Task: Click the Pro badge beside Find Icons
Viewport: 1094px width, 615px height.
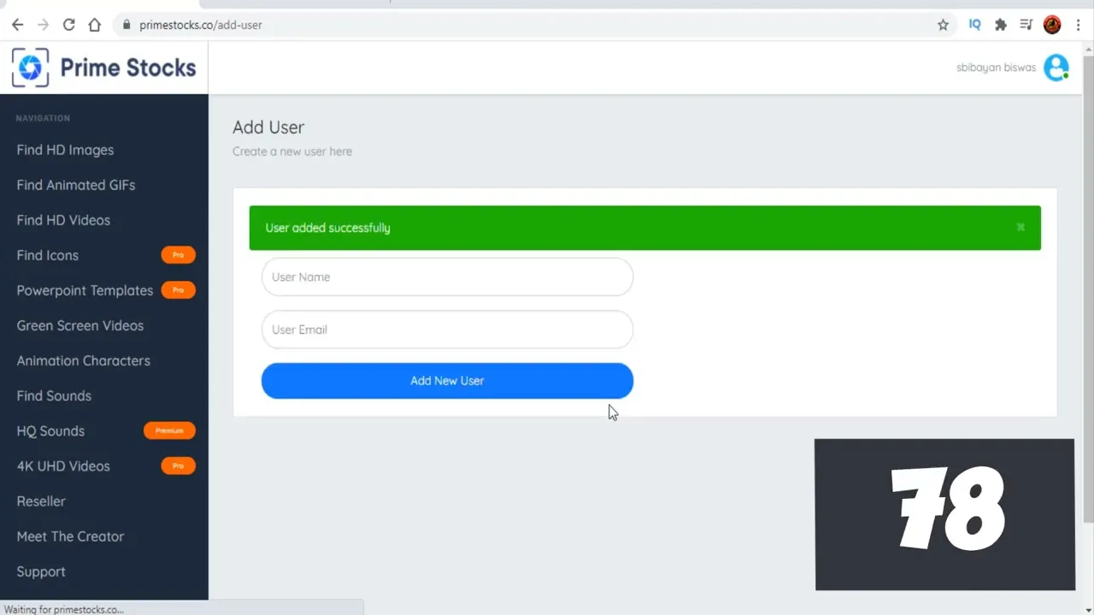Action: coord(178,255)
